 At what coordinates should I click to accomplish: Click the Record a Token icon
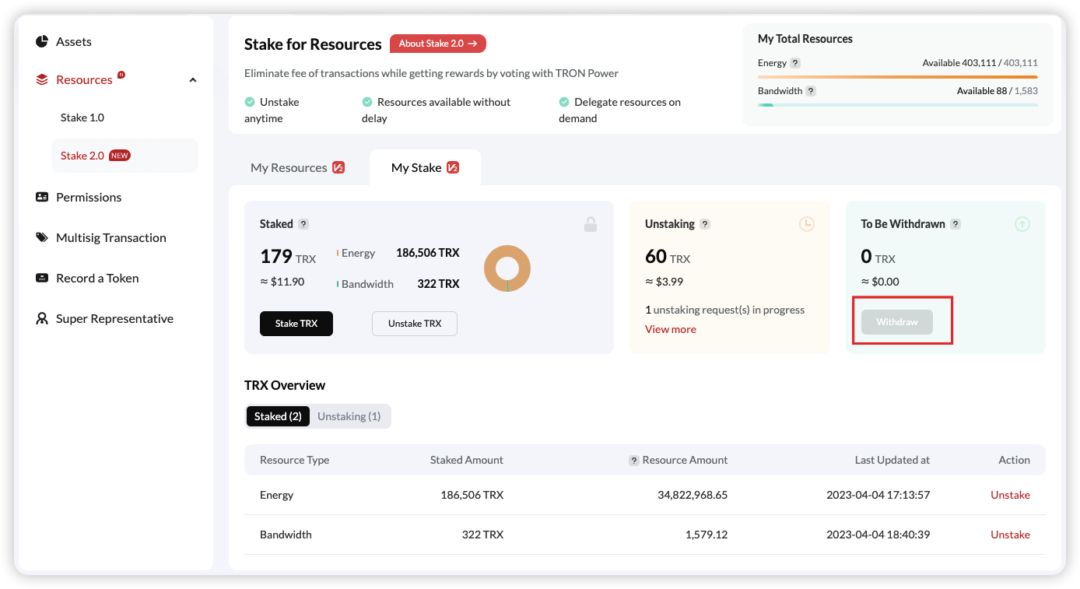(x=42, y=278)
